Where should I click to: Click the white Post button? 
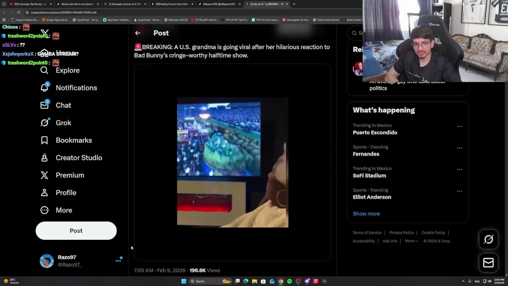[x=76, y=231]
